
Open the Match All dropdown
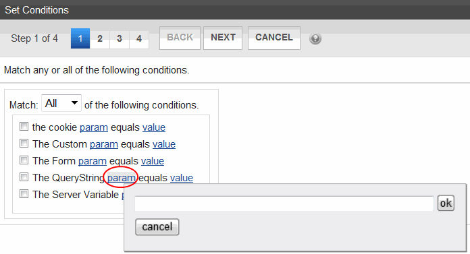[61, 103]
